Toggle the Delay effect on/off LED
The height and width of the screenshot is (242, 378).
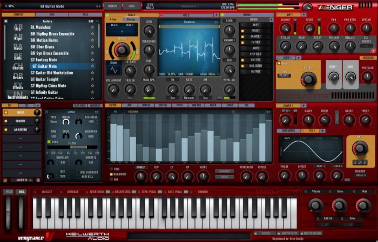(6, 112)
